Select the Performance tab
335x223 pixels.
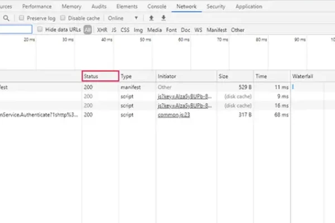coord(37,6)
